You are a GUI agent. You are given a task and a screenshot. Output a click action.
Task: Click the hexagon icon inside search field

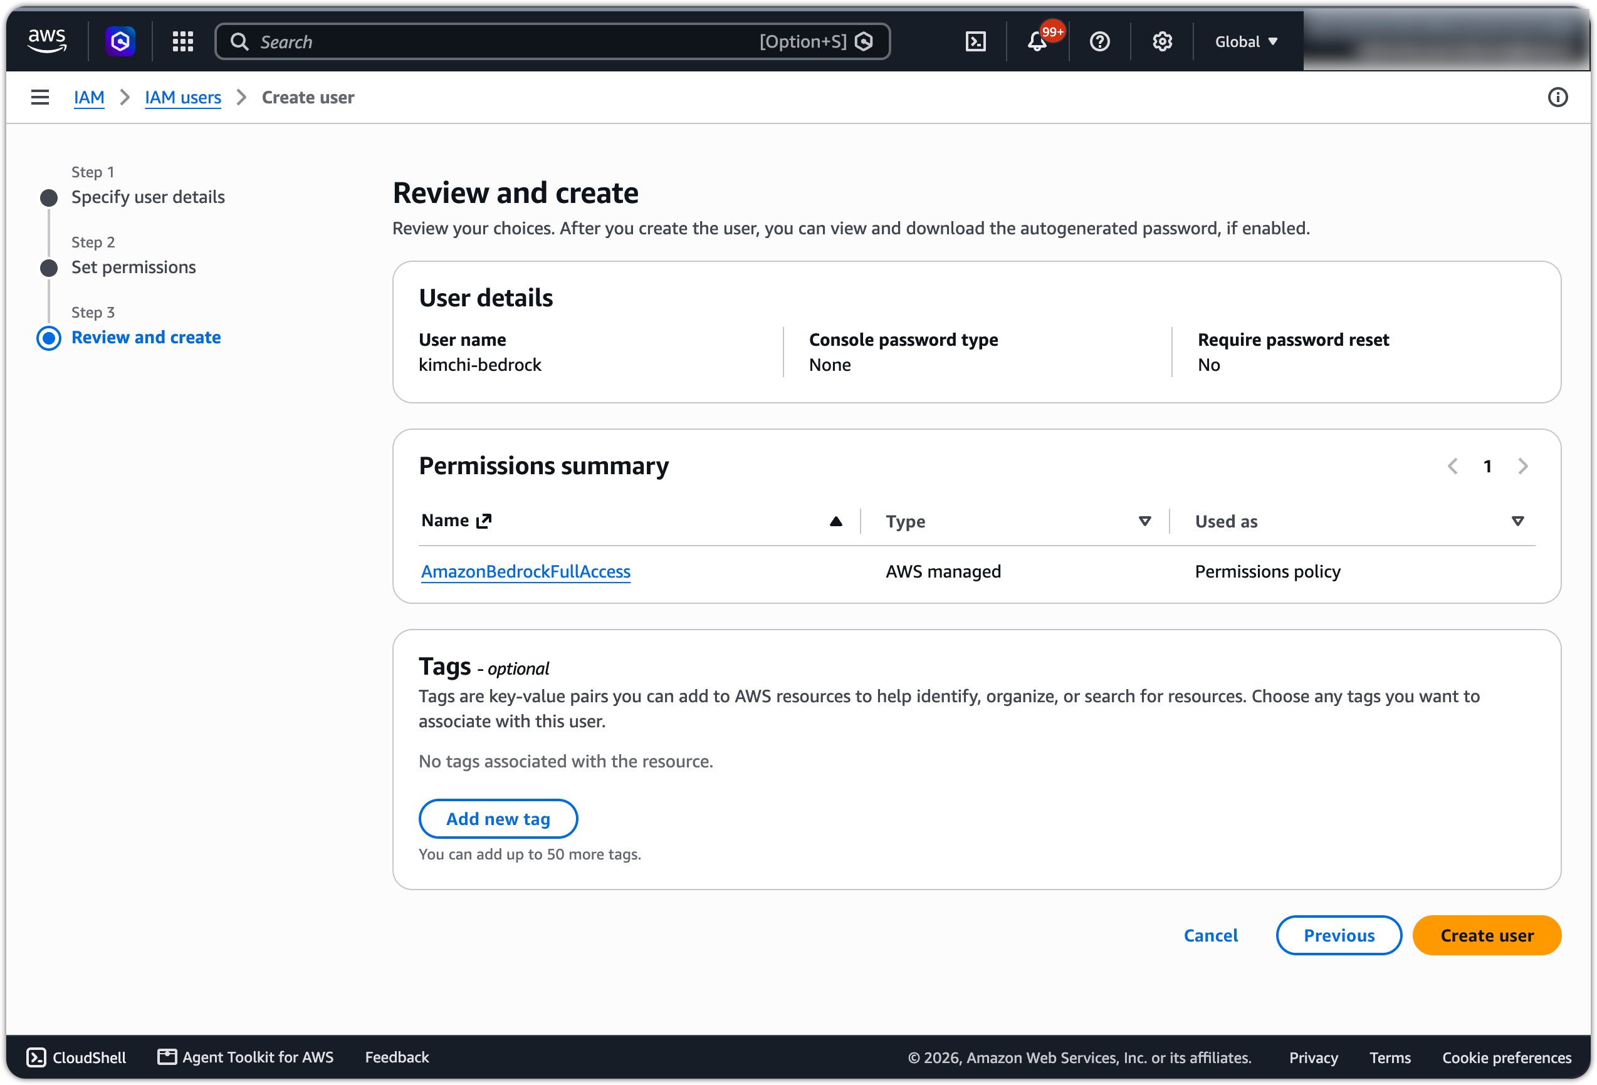(864, 42)
